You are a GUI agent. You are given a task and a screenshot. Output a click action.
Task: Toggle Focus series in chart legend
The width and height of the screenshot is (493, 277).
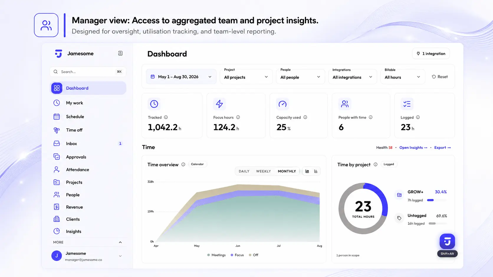click(x=237, y=255)
